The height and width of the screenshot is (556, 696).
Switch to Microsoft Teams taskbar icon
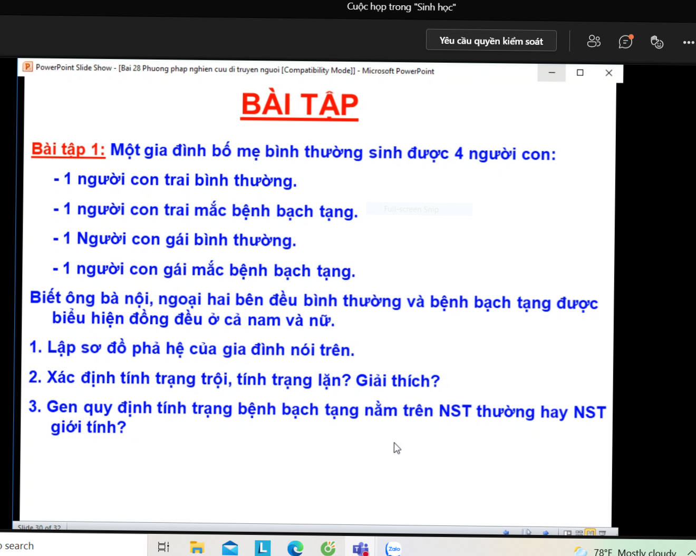[x=361, y=549]
